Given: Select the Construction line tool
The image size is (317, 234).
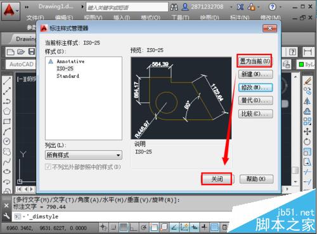Looking at the screenshot, I should pyautogui.click(x=7, y=91).
